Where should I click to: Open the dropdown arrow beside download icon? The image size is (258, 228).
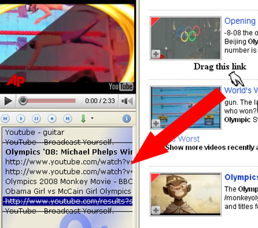click(x=92, y=118)
